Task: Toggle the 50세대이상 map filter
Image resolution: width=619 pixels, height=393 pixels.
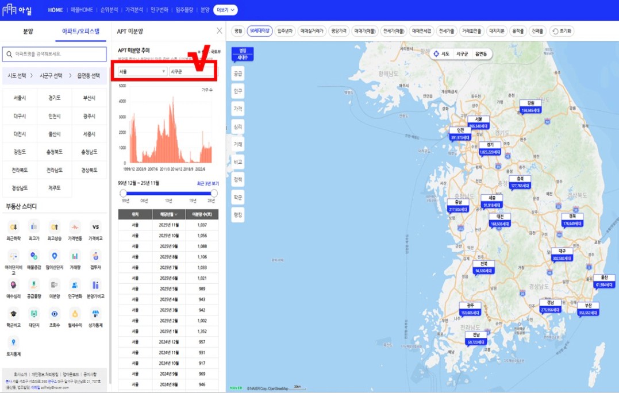Action: (x=259, y=31)
